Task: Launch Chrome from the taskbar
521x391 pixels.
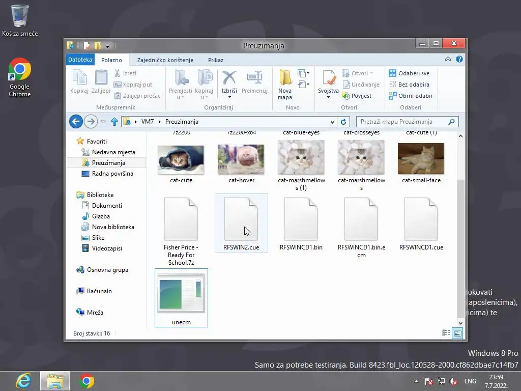Action: (86, 381)
